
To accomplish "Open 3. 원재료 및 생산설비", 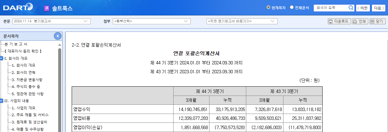I will (x=30, y=122).
